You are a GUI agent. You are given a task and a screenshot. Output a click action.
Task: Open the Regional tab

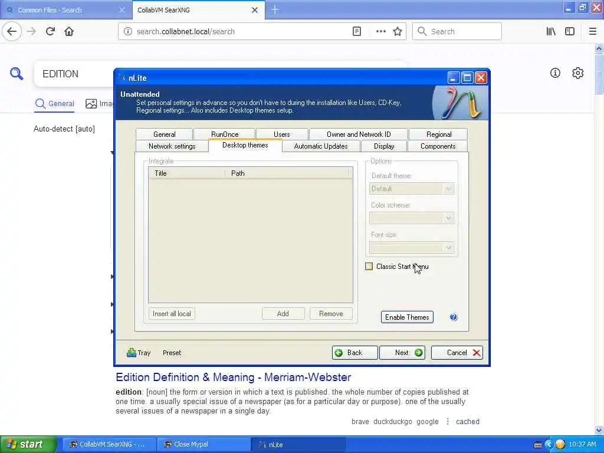pos(439,134)
